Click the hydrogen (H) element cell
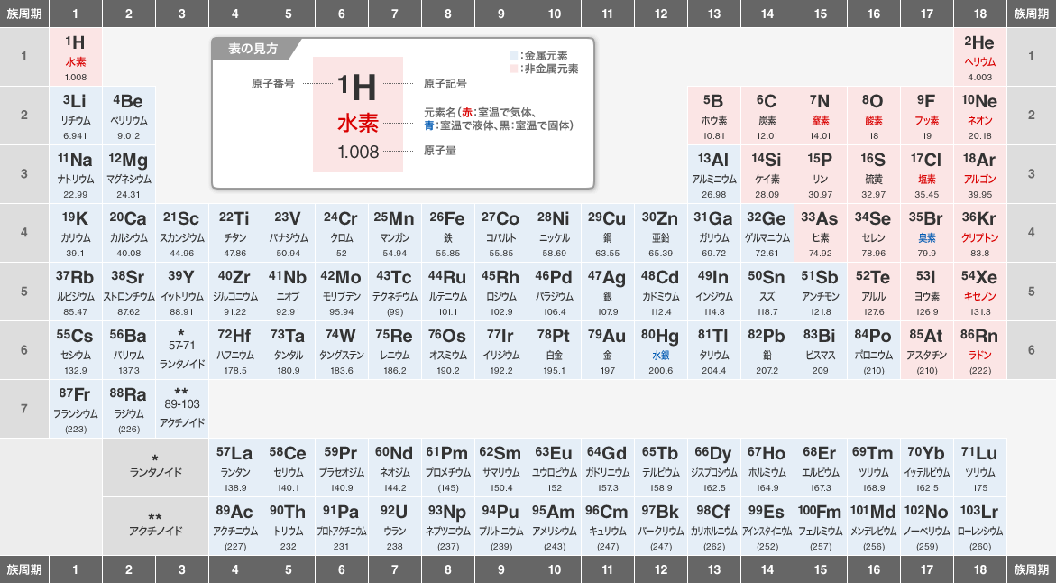This screenshot has width=1056, height=583. tap(76, 57)
